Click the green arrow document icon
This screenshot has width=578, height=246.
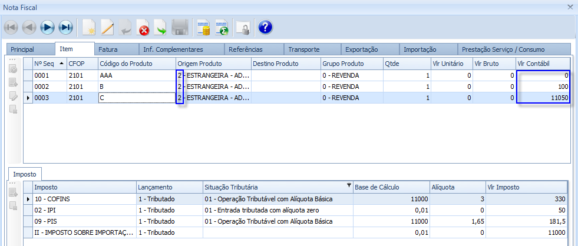point(161,27)
